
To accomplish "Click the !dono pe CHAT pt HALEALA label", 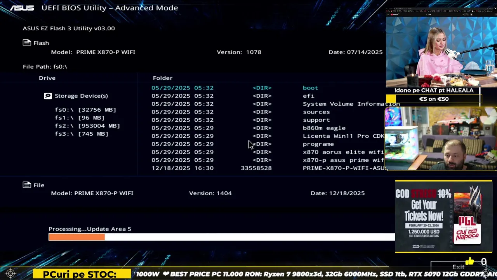I will [x=434, y=90].
